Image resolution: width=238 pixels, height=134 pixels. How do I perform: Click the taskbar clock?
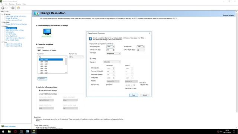coord(227,131)
